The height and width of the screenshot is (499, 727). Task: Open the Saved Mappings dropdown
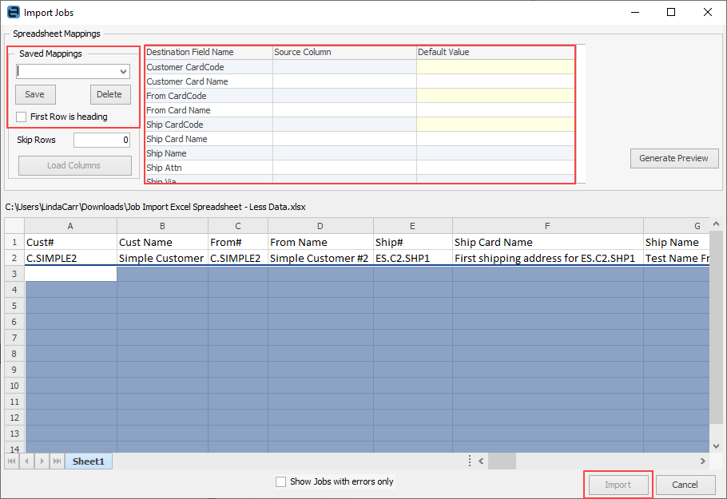(x=123, y=71)
